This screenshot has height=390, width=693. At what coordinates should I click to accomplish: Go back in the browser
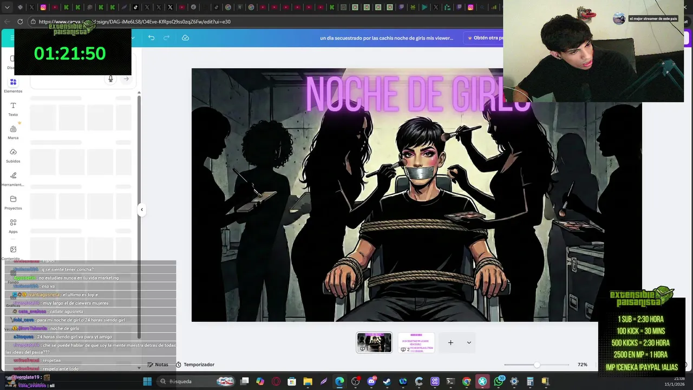pyautogui.click(x=6, y=22)
